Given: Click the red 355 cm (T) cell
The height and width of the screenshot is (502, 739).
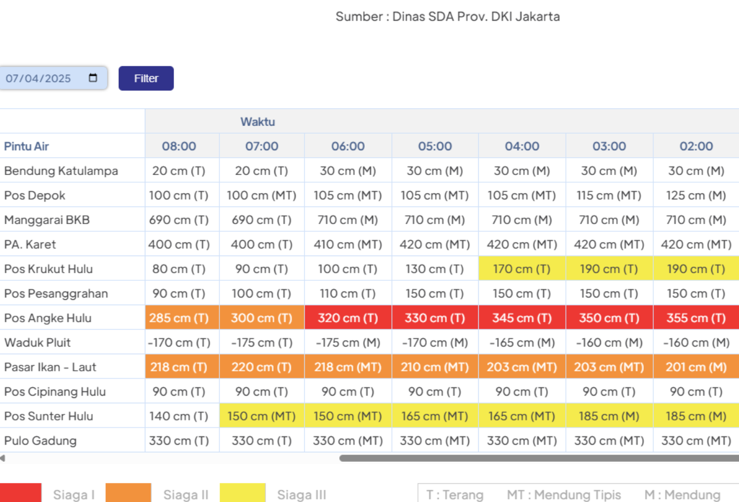Looking at the screenshot, I should [x=696, y=318].
